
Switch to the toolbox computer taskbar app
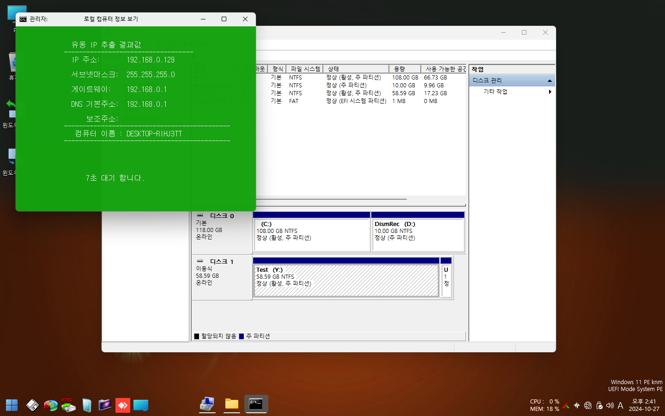(207, 404)
